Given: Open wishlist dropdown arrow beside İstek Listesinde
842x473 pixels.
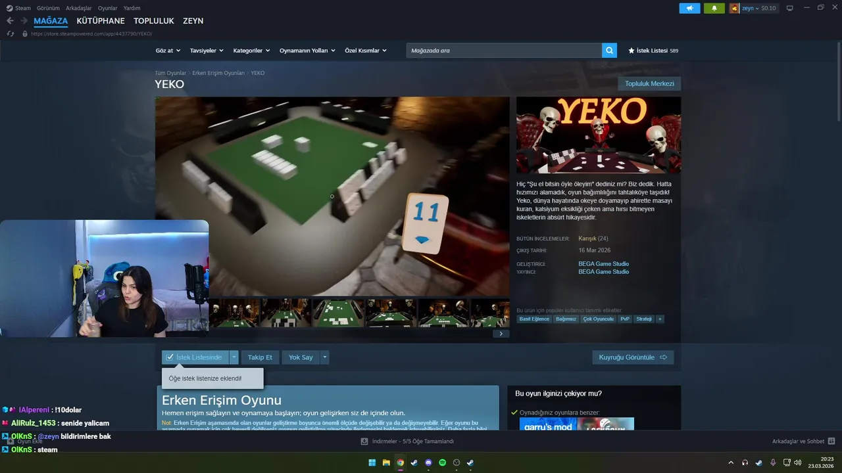Looking at the screenshot, I should click(234, 357).
